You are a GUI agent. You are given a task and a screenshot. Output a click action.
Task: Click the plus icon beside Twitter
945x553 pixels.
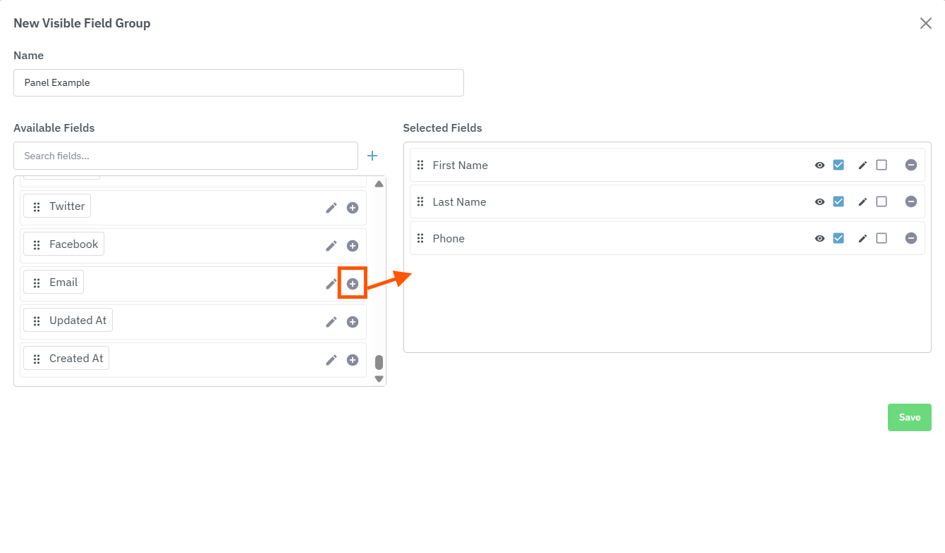click(353, 208)
